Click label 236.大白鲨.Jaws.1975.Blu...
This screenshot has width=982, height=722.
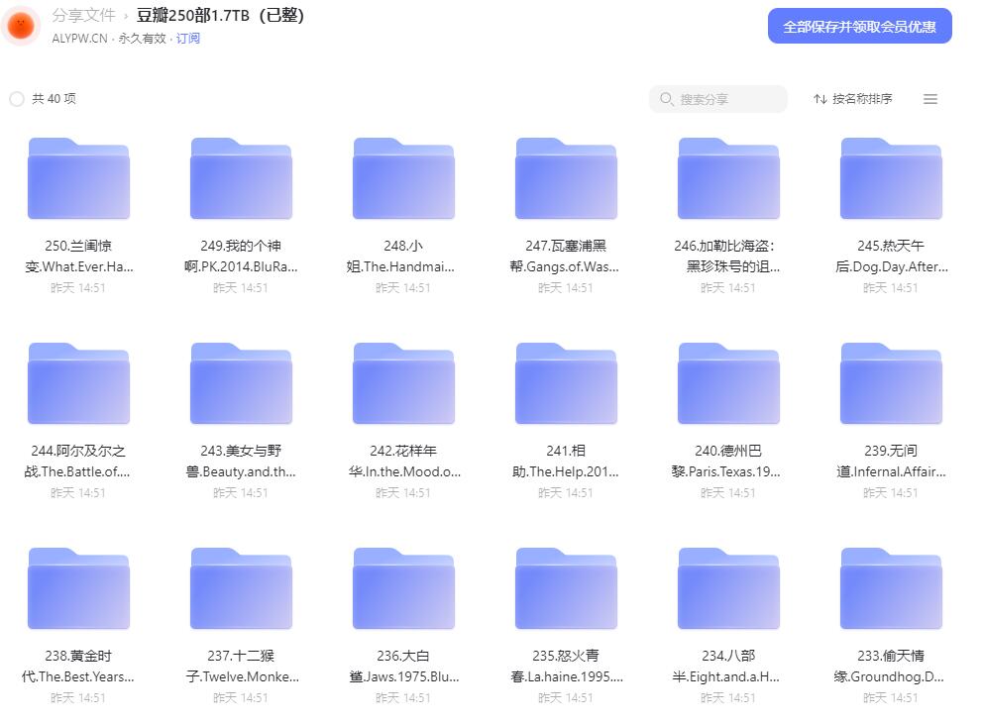tap(404, 667)
